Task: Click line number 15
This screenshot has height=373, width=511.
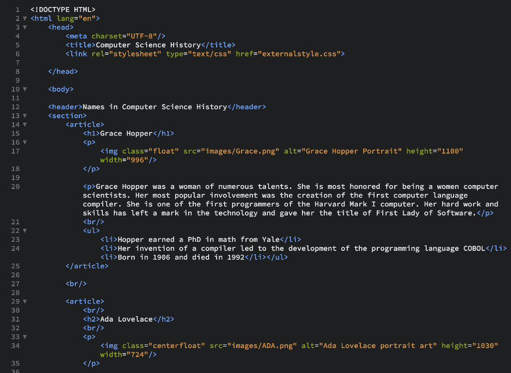Action: point(15,133)
